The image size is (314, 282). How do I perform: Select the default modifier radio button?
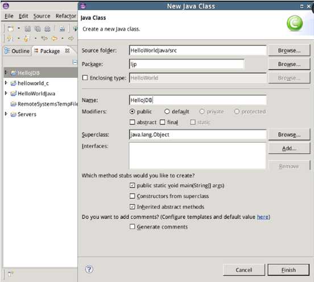click(x=167, y=111)
